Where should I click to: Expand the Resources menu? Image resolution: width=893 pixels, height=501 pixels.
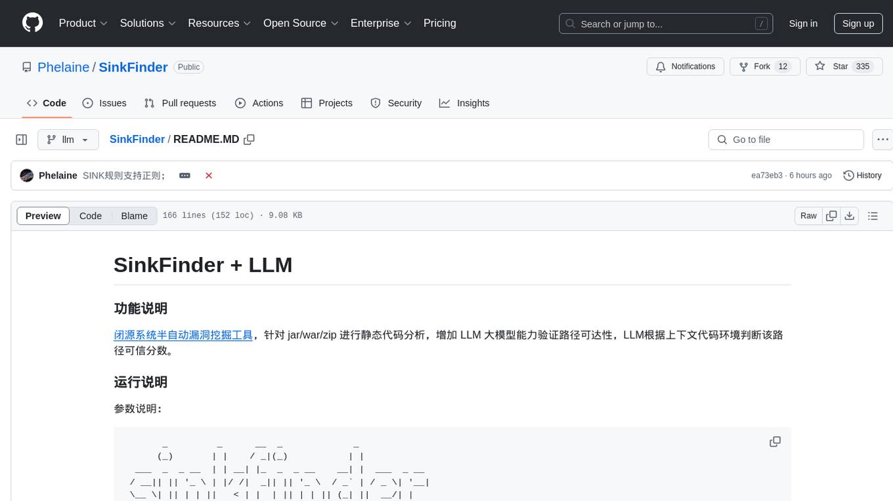(x=219, y=23)
